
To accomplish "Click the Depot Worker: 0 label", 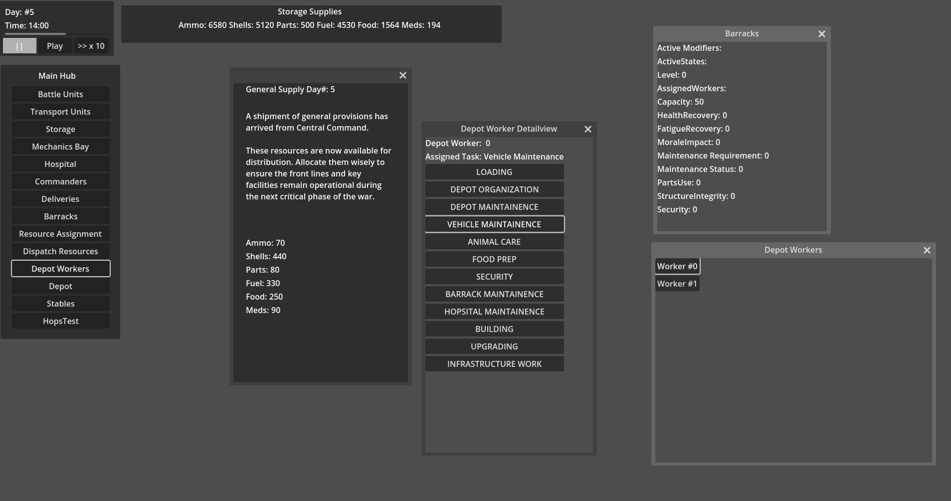I will click(458, 143).
